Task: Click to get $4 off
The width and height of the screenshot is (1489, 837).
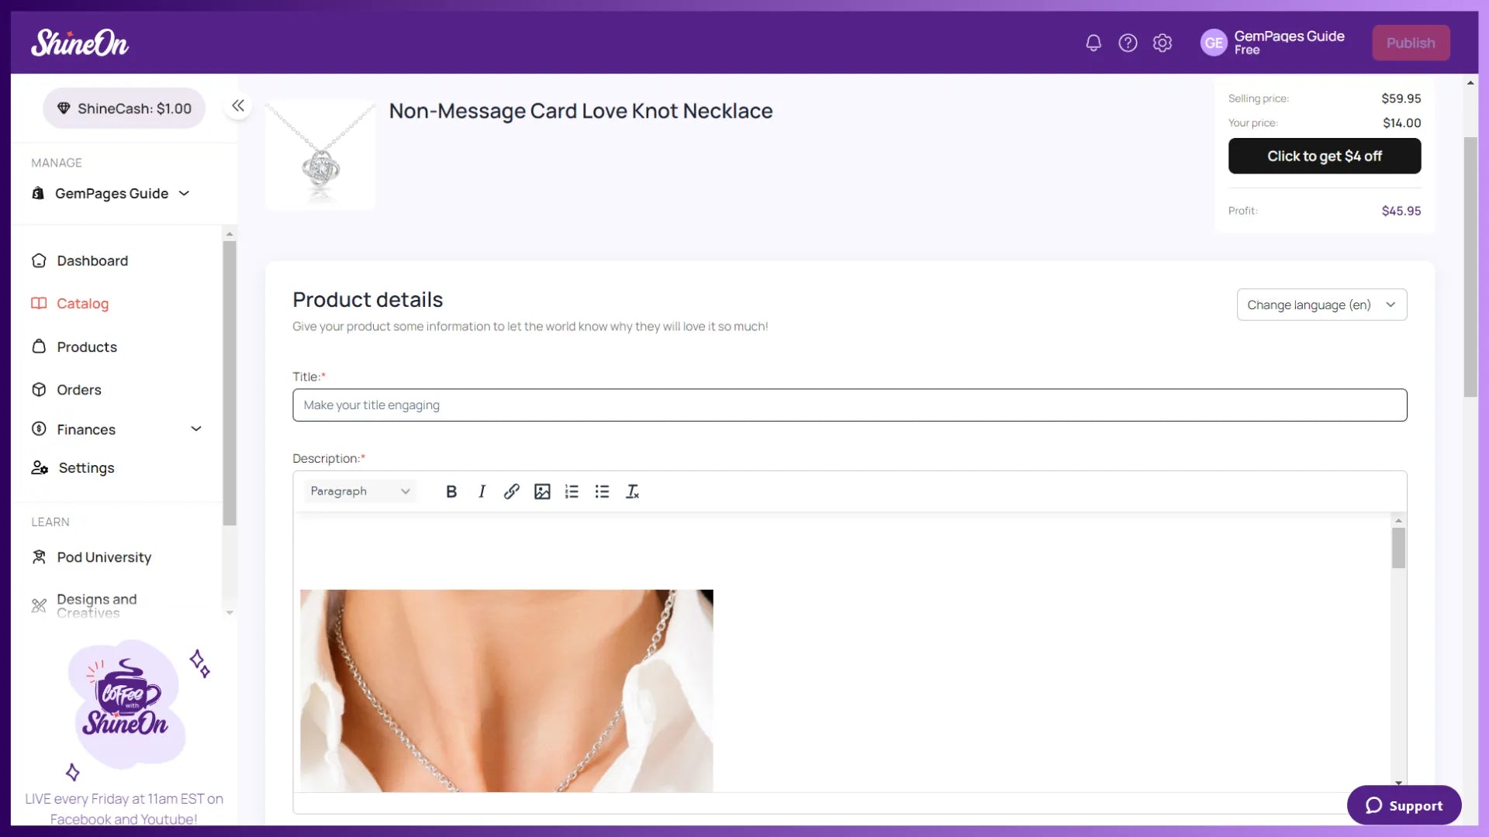Action: click(1324, 156)
